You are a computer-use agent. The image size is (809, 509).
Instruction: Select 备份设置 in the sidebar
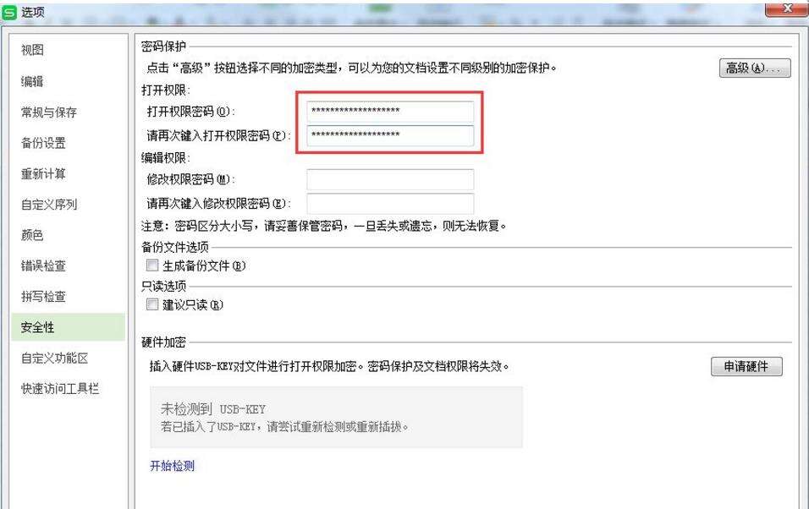tap(43, 143)
